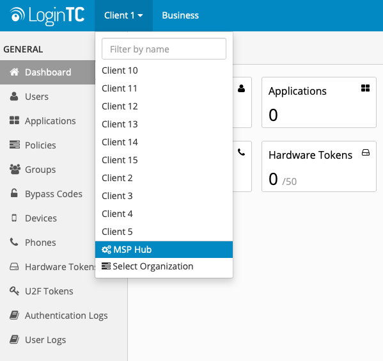This screenshot has height=361, width=383.
Task: Click the Filter by name field
Action: pyautogui.click(x=164, y=49)
